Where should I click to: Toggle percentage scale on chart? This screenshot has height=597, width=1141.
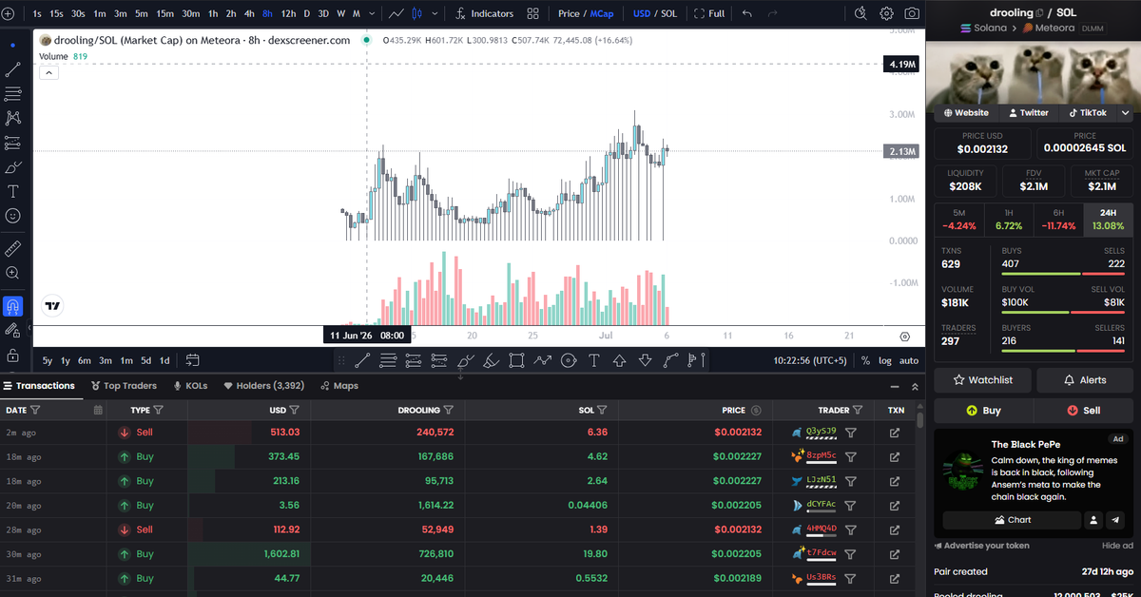pos(865,360)
